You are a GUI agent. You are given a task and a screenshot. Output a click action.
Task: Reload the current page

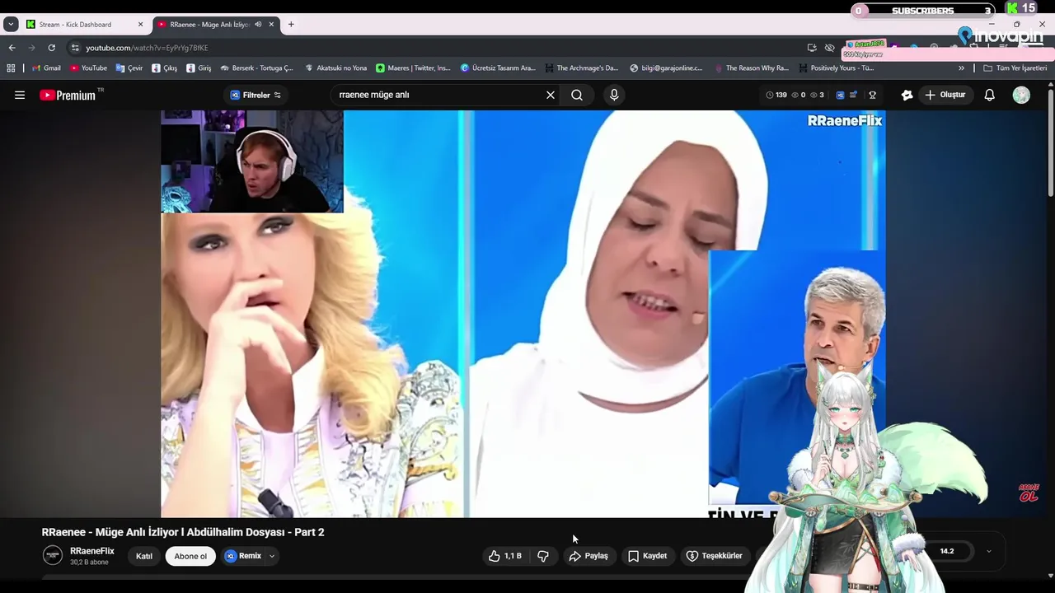tap(51, 48)
